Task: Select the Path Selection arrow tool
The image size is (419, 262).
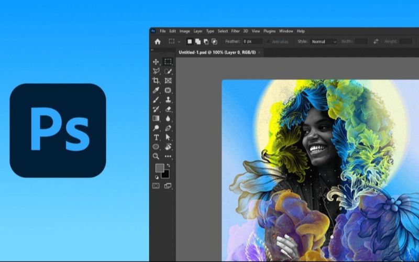Action: [168, 137]
